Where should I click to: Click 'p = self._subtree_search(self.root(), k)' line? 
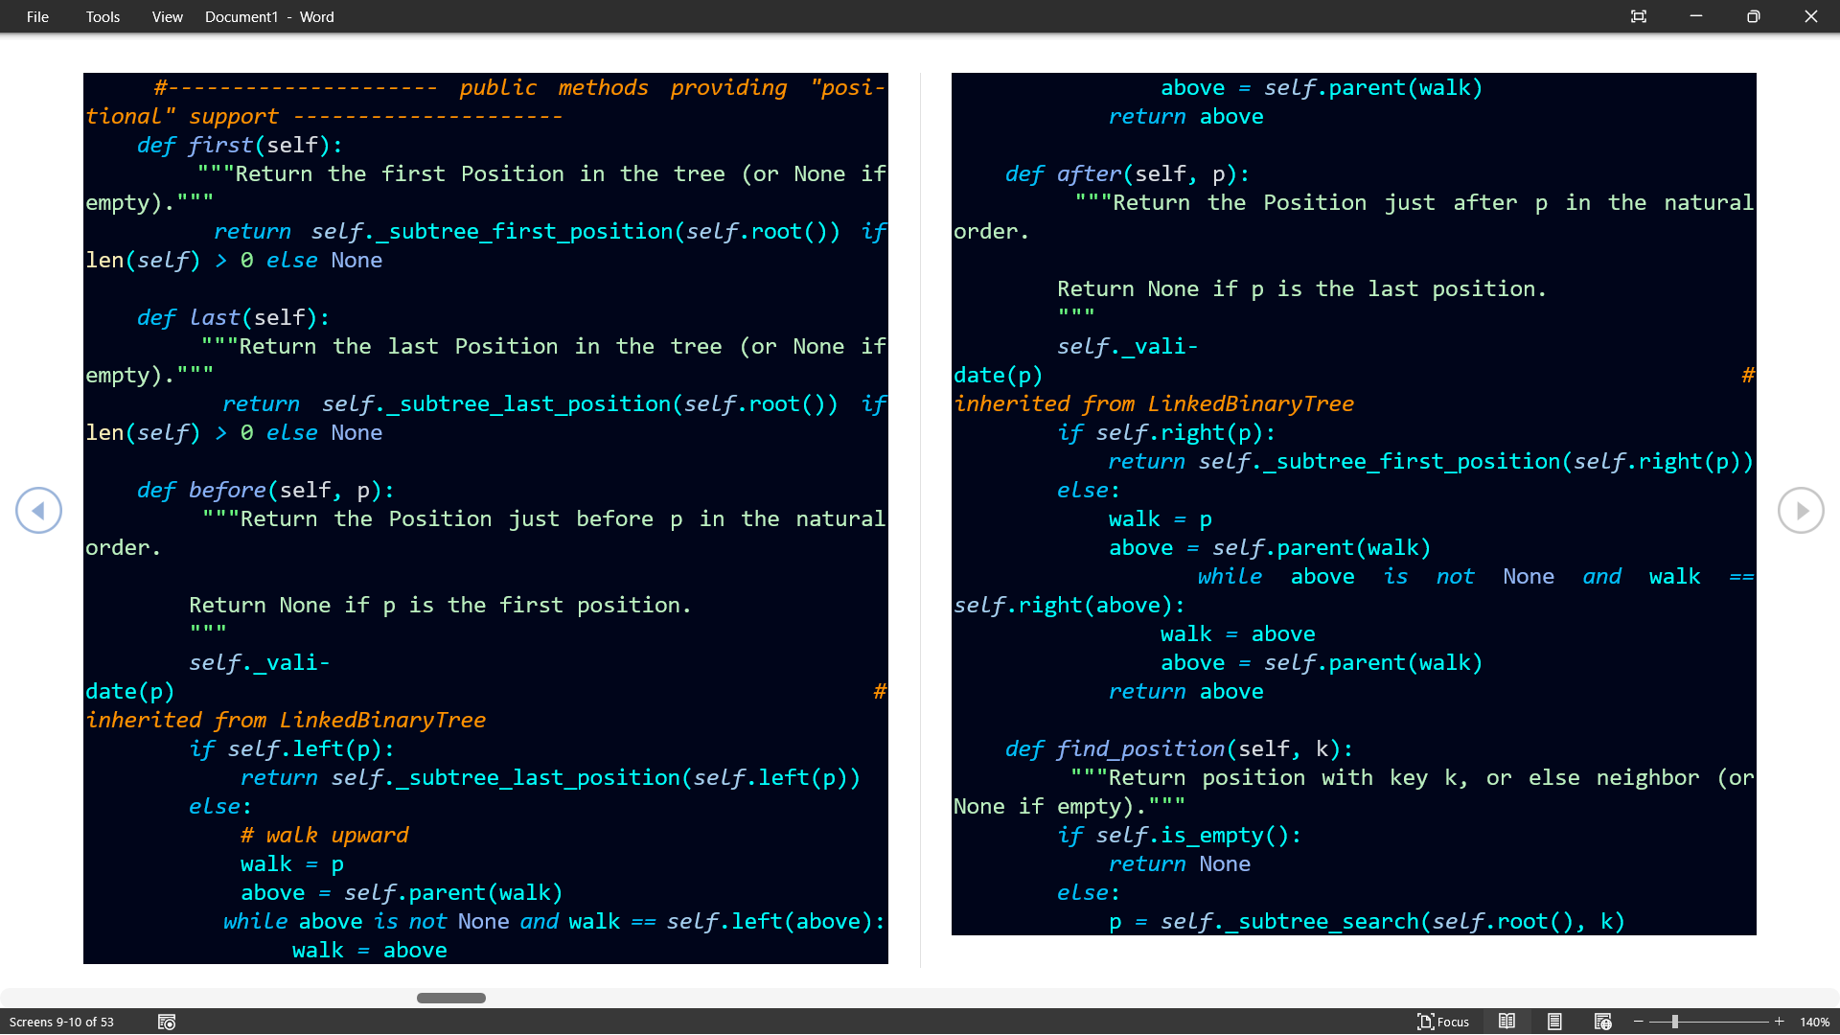(x=1367, y=922)
